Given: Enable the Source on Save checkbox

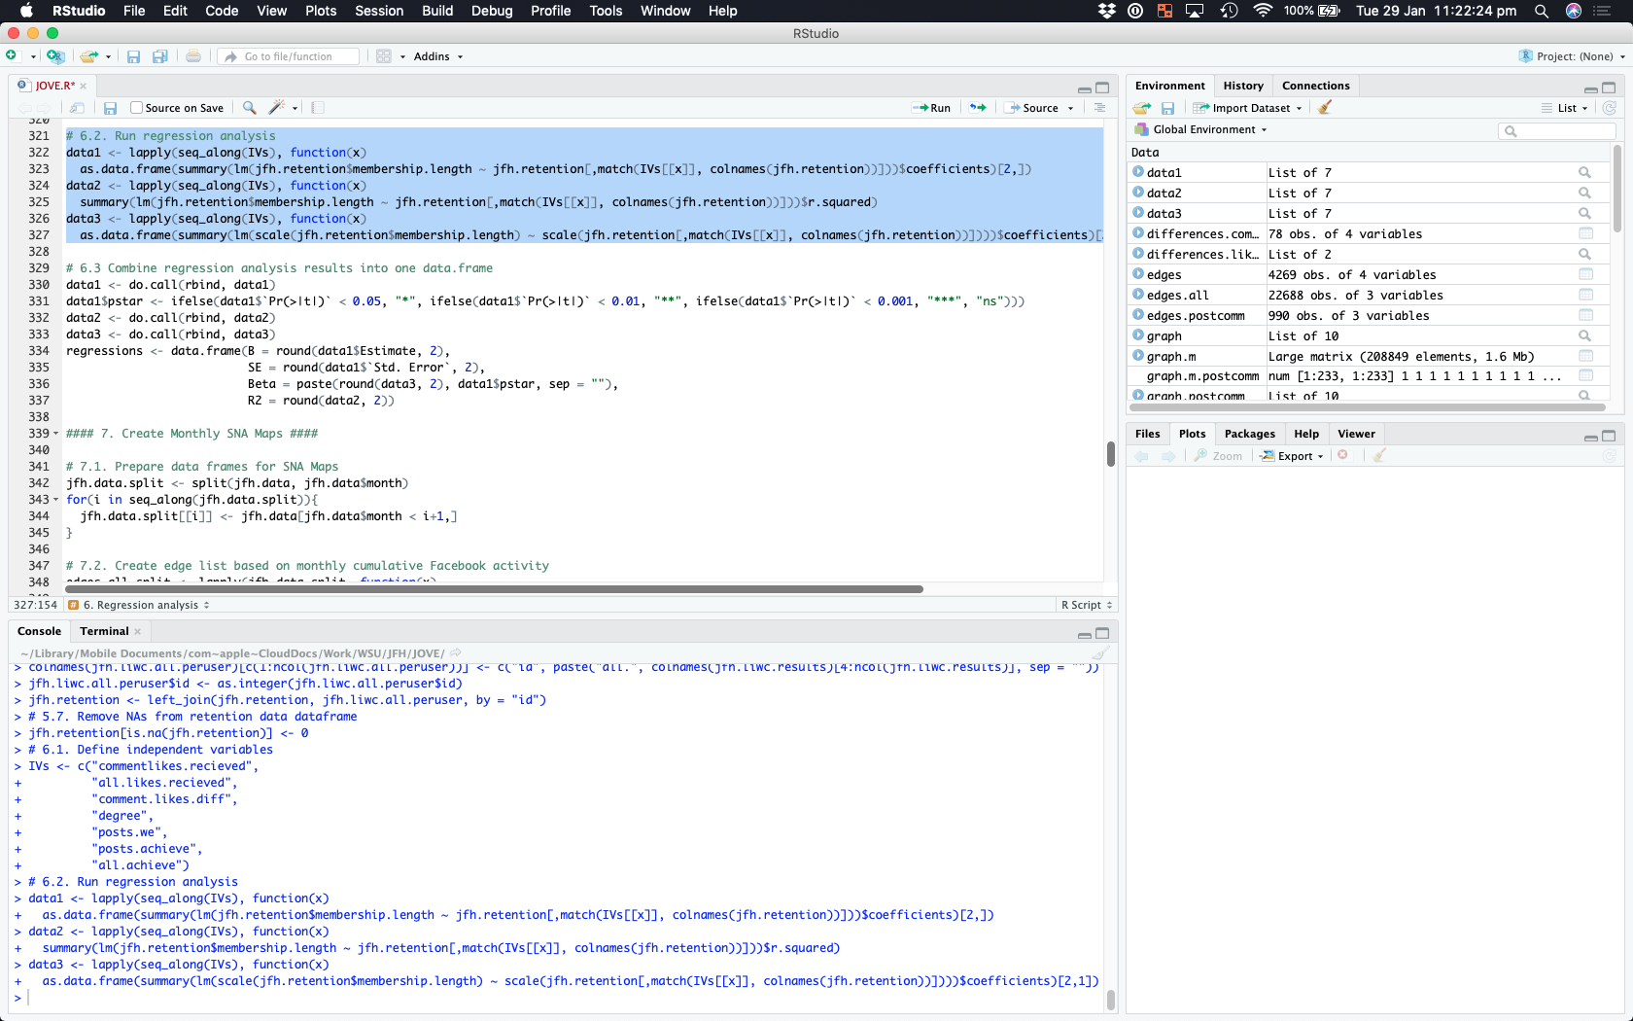Looking at the screenshot, I should [x=137, y=108].
